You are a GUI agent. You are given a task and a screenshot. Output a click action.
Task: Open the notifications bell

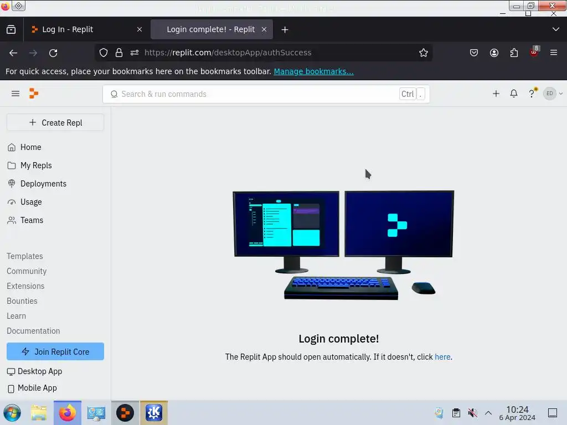(514, 94)
